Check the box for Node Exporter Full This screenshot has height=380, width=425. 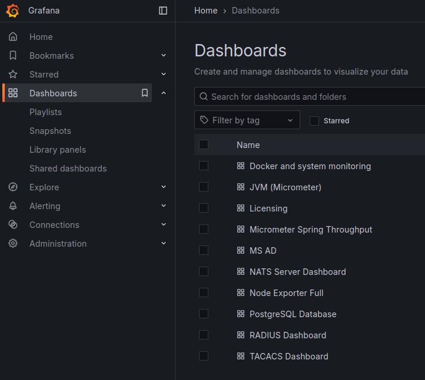(204, 292)
